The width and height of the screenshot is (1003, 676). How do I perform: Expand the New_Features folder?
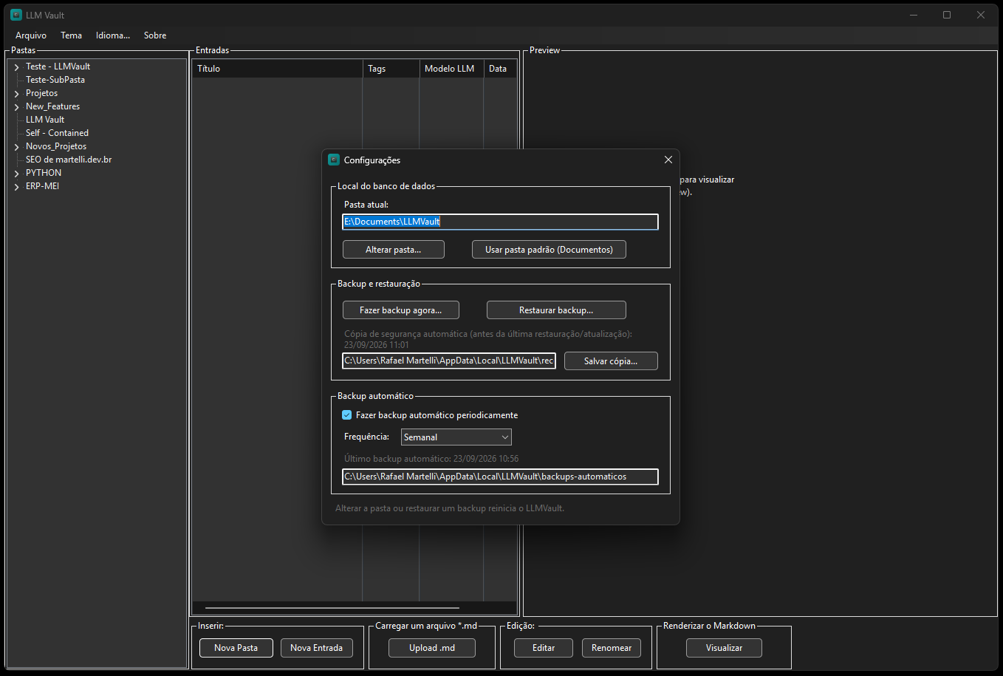point(16,107)
